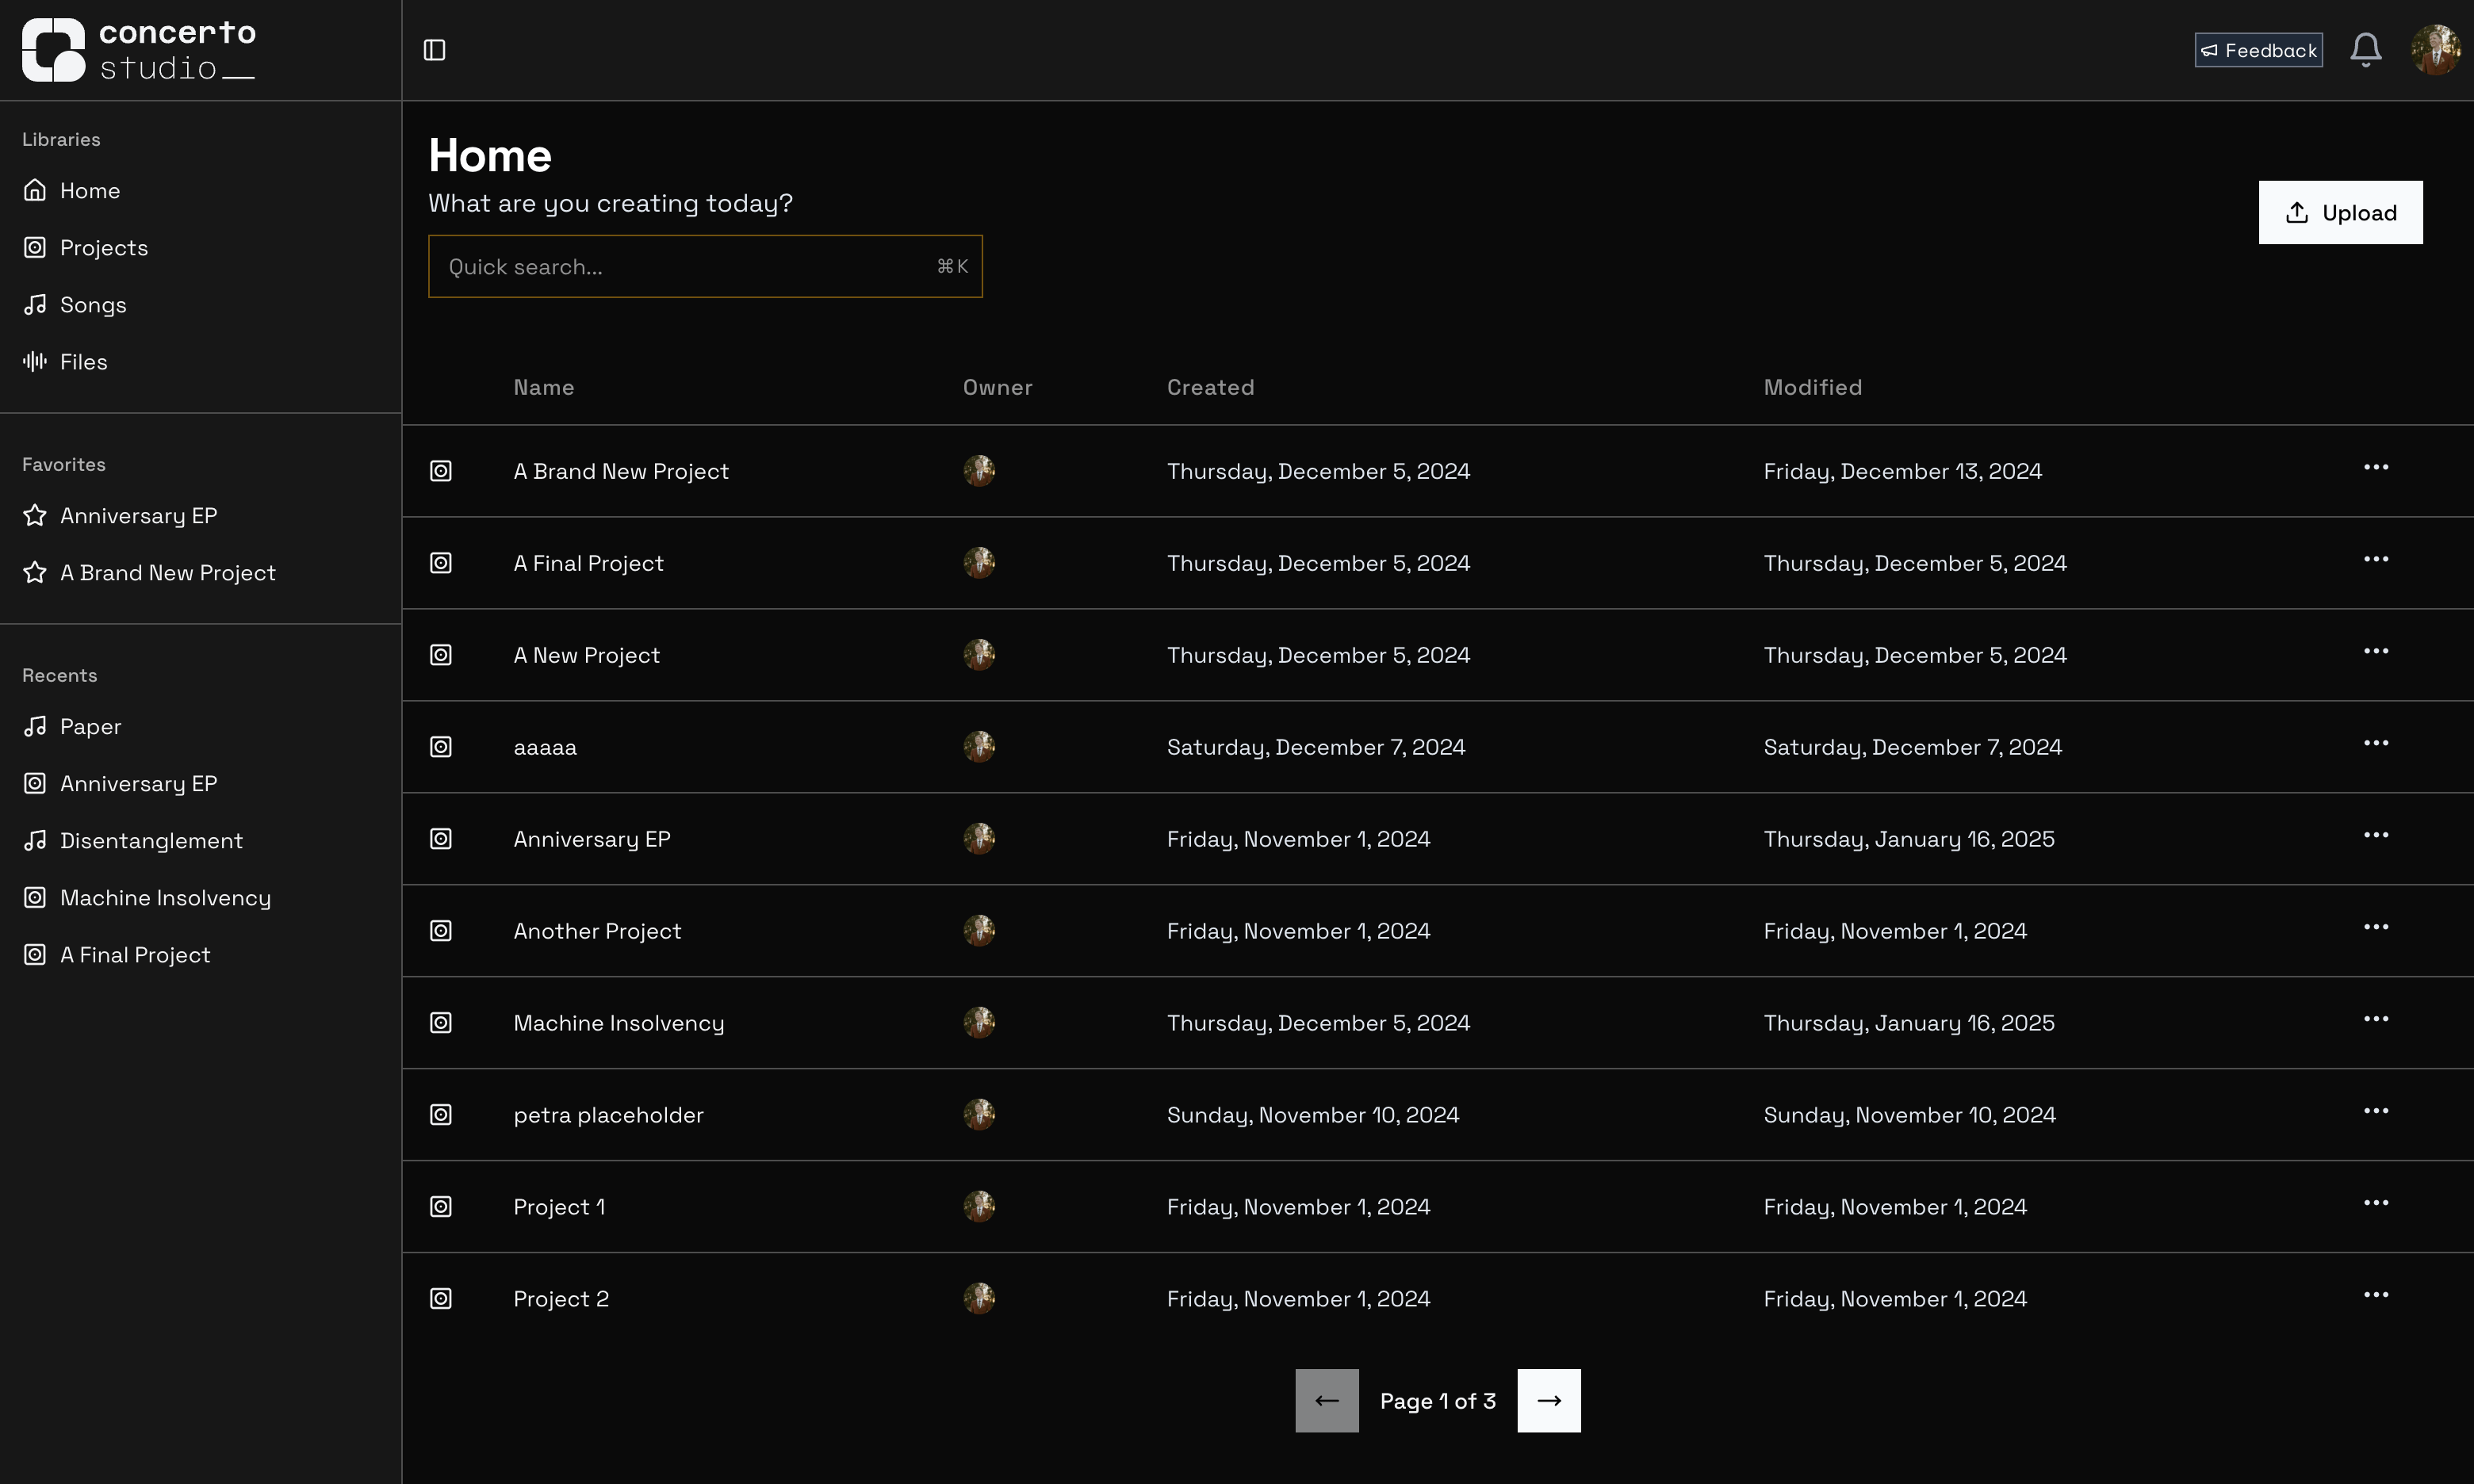Open options menu for Machine Insolvency row
Viewport: 2474px width, 1484px height.
(x=2376, y=1019)
